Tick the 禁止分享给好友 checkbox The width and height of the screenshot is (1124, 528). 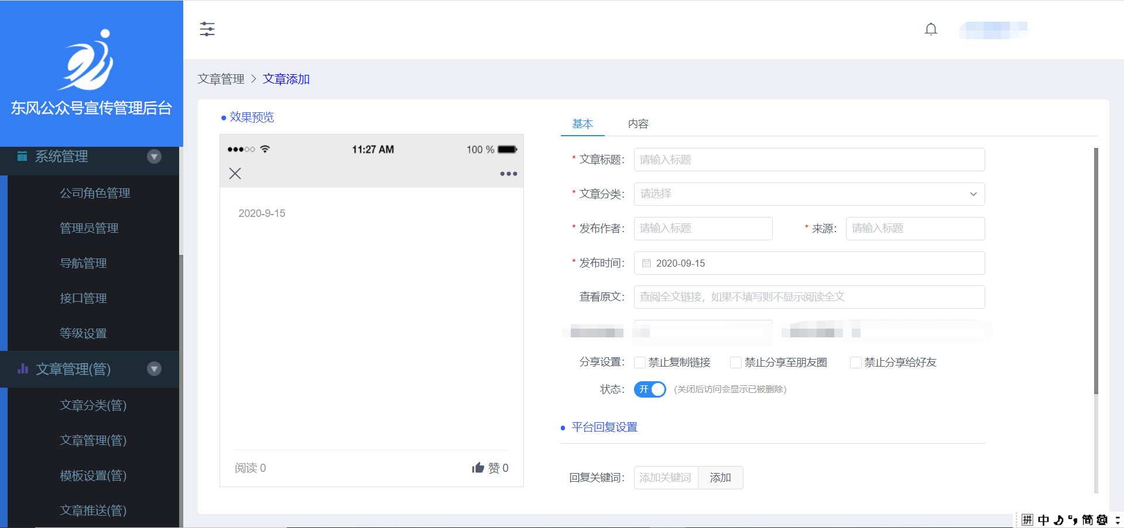point(856,363)
